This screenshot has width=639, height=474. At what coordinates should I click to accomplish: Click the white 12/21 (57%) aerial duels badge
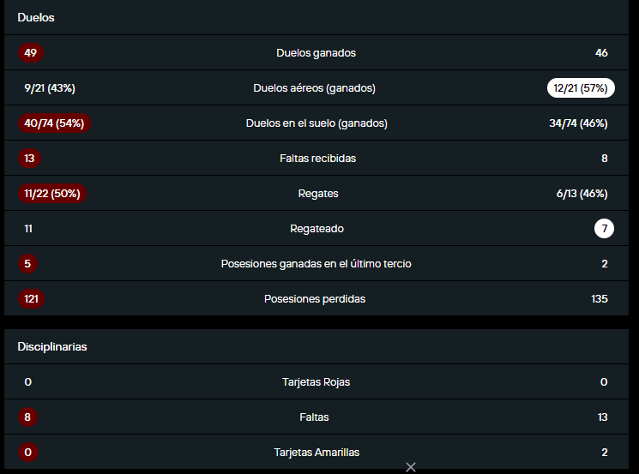581,88
